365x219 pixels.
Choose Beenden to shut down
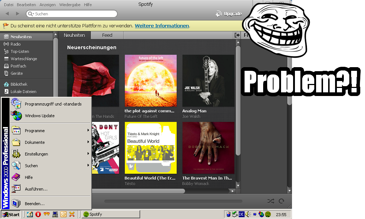point(50,204)
